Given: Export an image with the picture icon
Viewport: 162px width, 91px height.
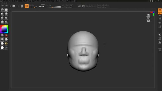Looking at the screenshot, I should (x=79, y=6).
